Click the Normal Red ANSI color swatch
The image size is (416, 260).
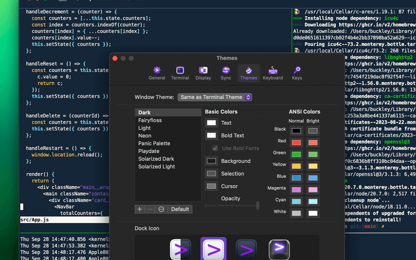coord(296,142)
